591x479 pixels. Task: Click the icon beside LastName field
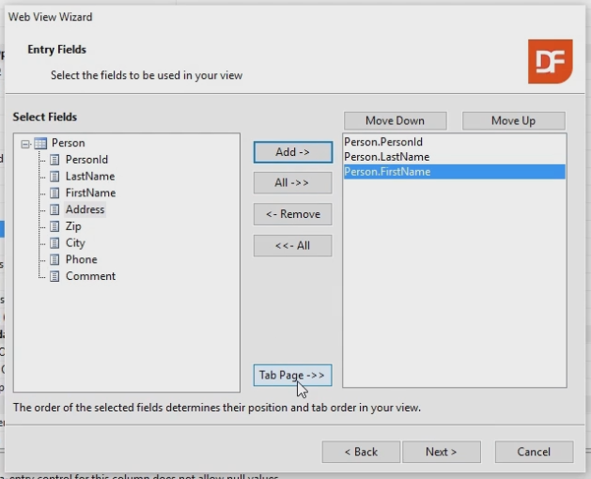click(54, 177)
